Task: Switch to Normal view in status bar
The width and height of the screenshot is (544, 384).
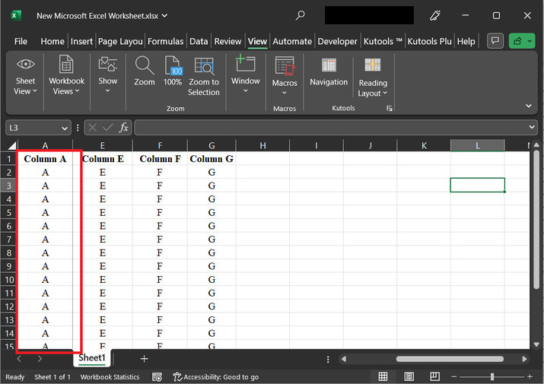Action: click(x=383, y=376)
